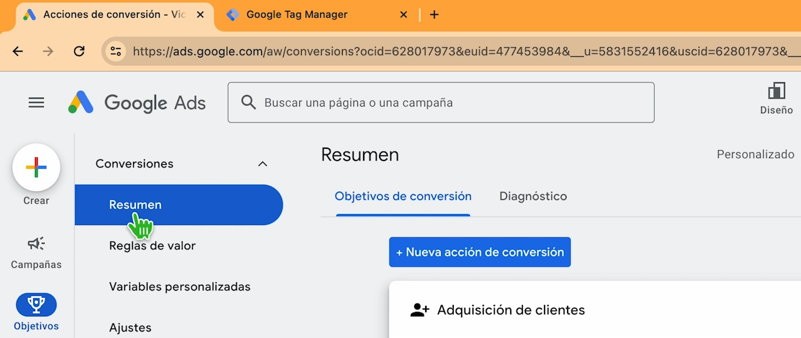Select the Acciones de conversión browser tab
The height and width of the screenshot is (338, 801).
[114, 14]
